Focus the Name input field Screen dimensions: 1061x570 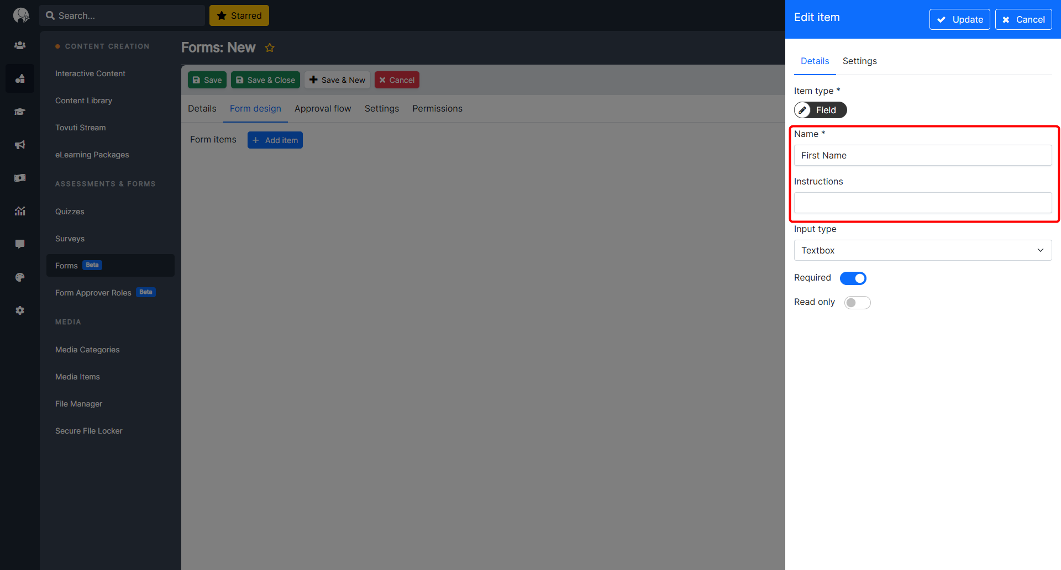[x=923, y=155]
